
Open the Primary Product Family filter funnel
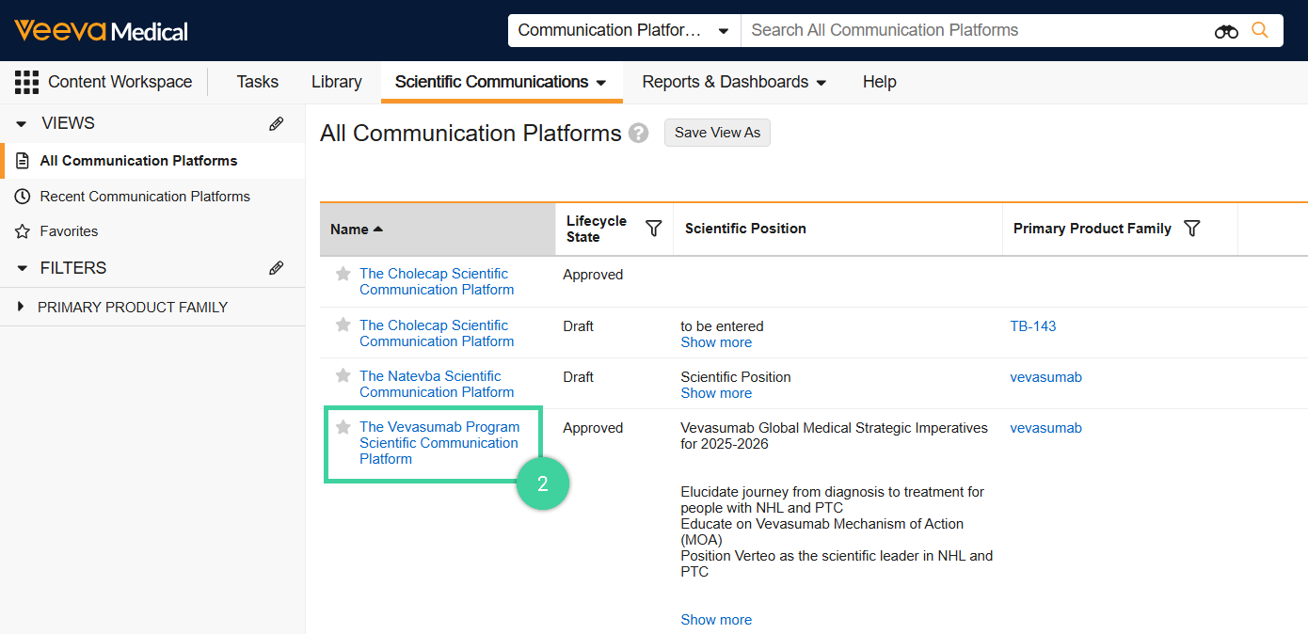1192,228
